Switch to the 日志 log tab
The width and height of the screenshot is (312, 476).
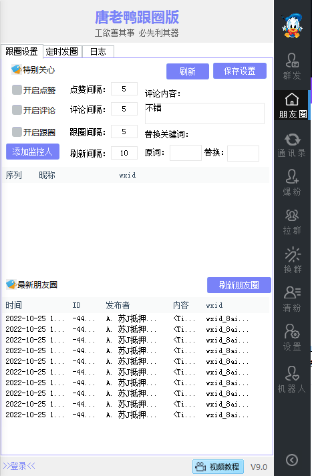(x=98, y=51)
